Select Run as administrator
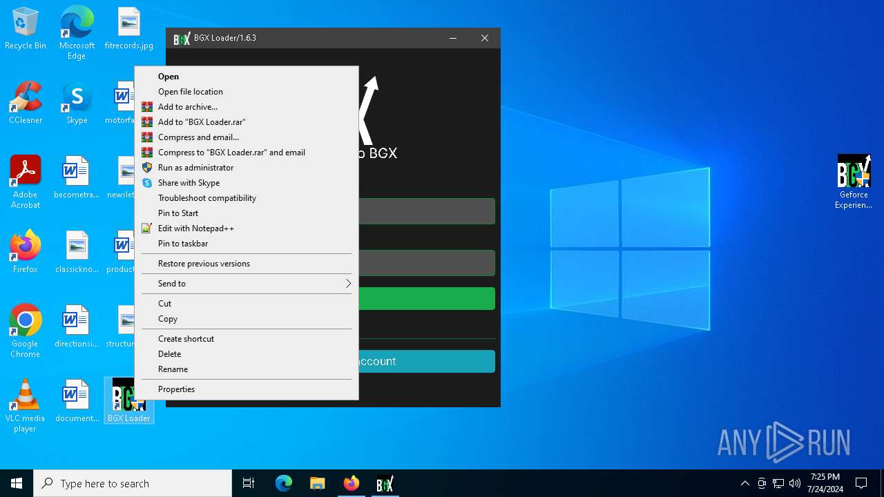The width and height of the screenshot is (884, 497). [x=247, y=168]
